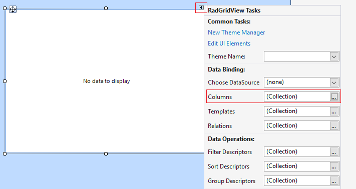Open Sort Descriptors ellipsis button
Screen dimensions: 356x189
334,166
